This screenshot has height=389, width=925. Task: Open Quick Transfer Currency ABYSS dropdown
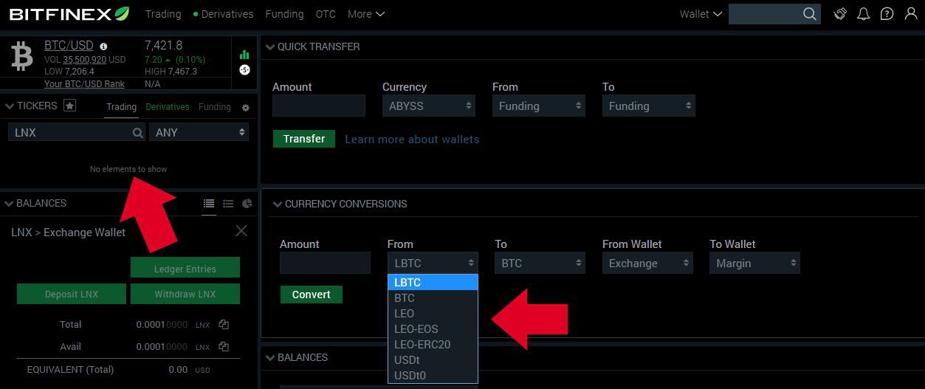click(429, 106)
